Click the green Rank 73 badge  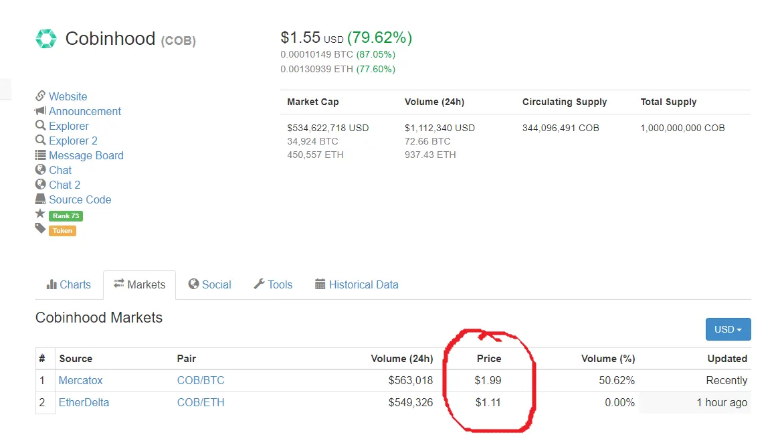(66, 216)
